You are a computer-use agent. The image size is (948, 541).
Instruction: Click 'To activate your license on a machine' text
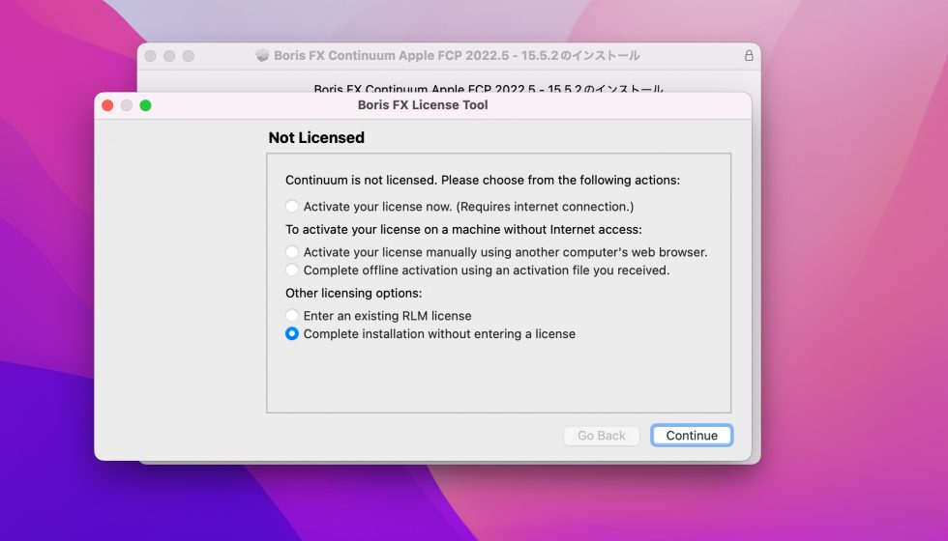point(463,230)
